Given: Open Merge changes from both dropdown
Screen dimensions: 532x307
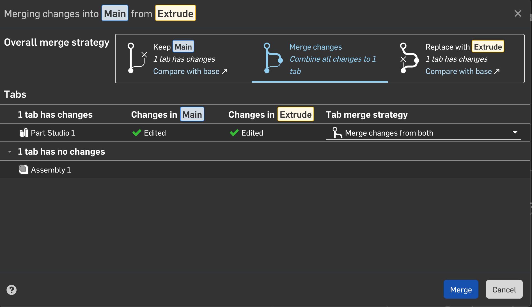Looking at the screenshot, I should pyautogui.click(x=423, y=133).
